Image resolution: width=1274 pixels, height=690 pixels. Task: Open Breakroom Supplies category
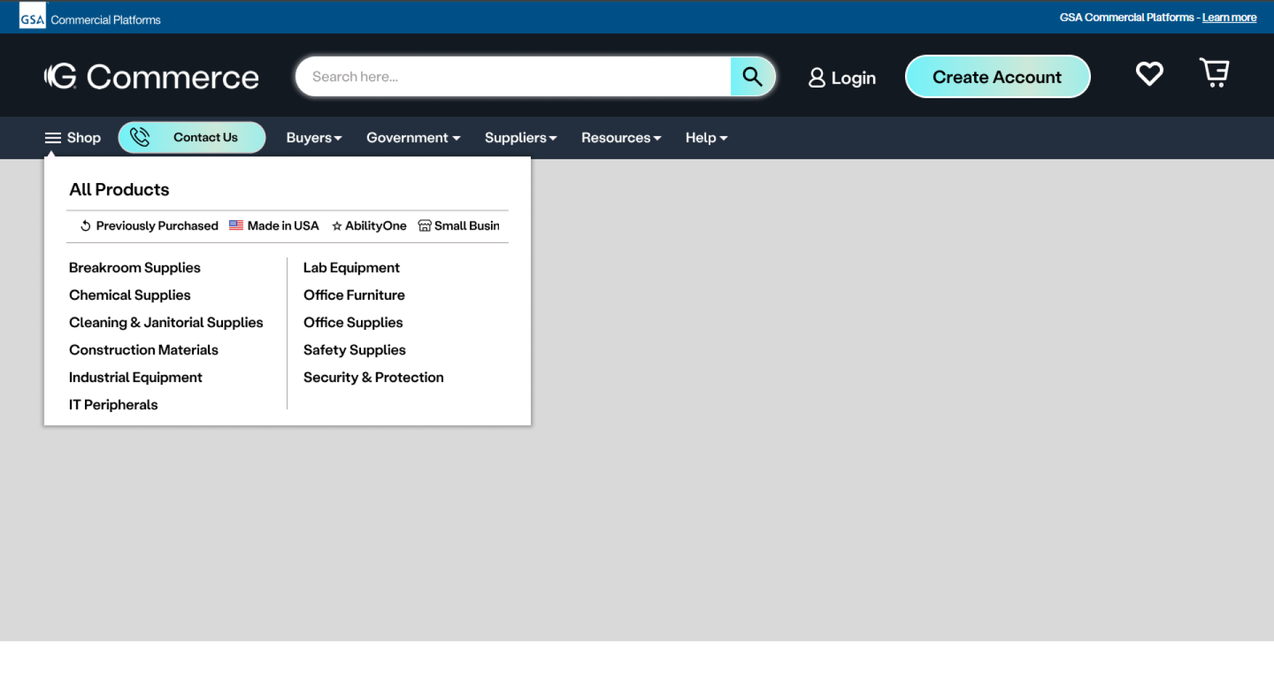(x=135, y=268)
